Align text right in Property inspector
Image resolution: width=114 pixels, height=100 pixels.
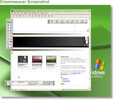51,82
